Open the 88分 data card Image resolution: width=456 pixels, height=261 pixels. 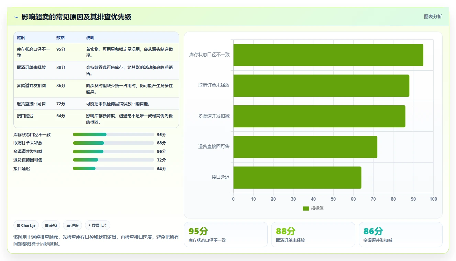pos(313,235)
